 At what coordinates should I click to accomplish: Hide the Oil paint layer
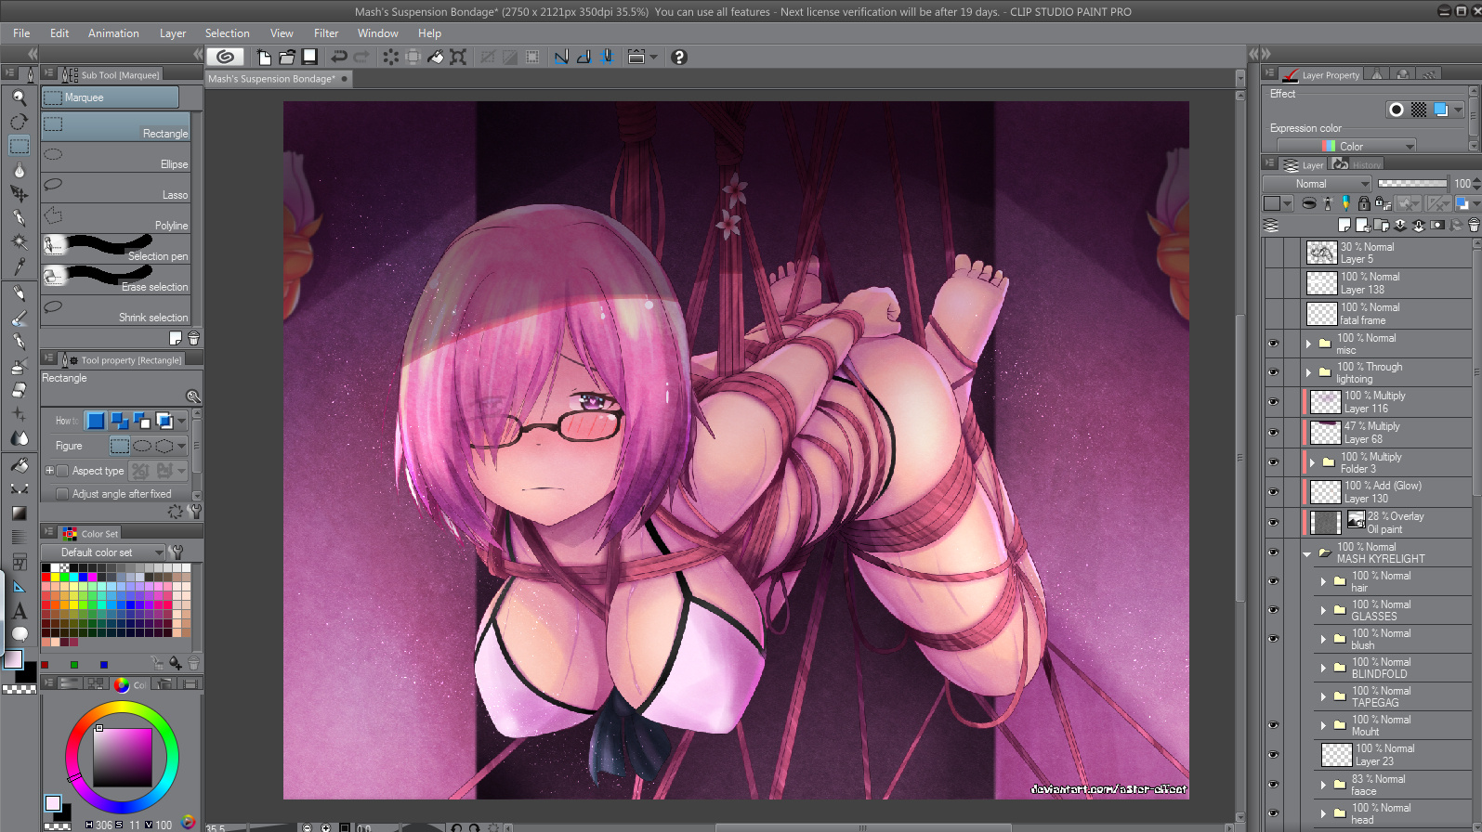pyautogui.click(x=1273, y=522)
